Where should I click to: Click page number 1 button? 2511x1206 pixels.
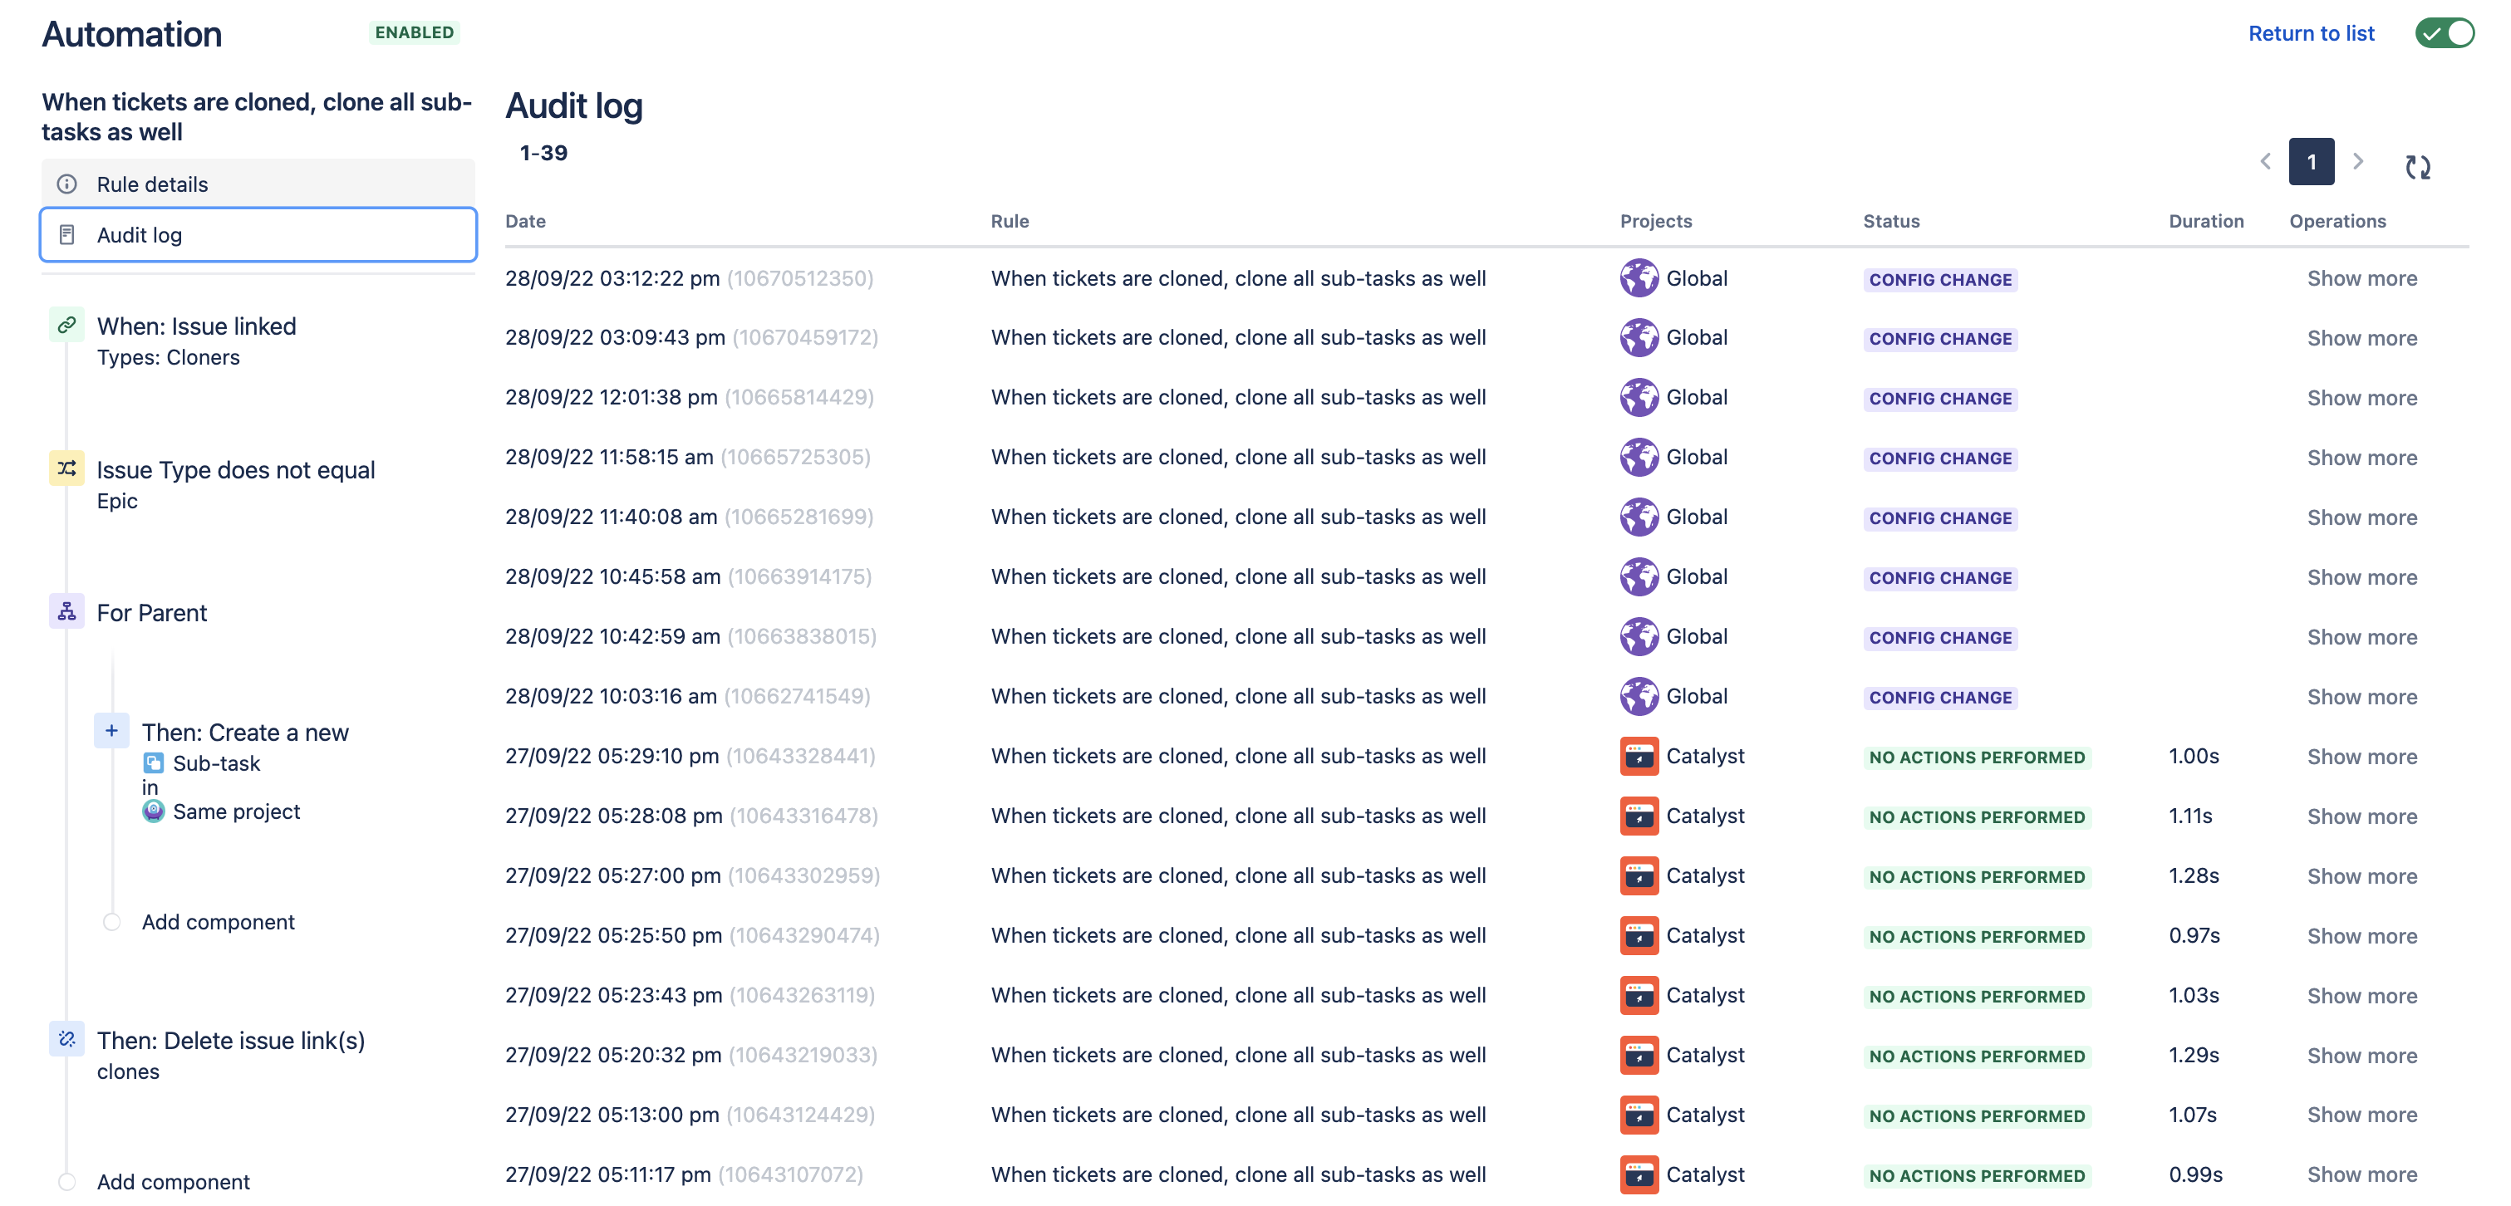2312,162
